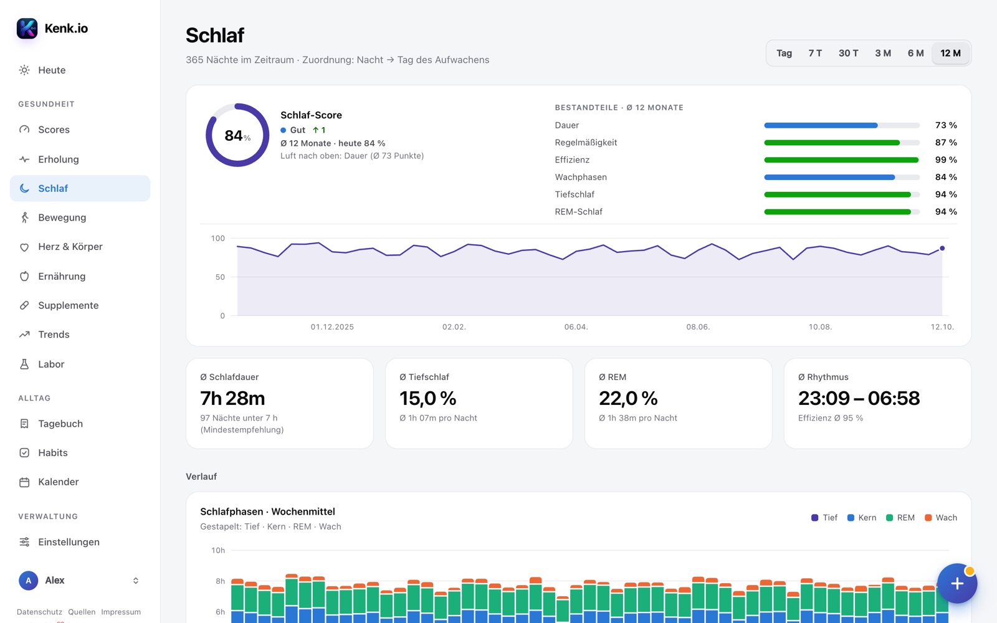Click the Labor flask icon
Screen dimensions: 997x623
[x=24, y=364]
